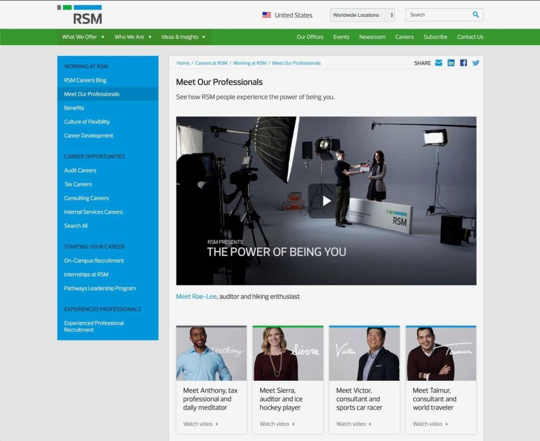Select Meet Our Professionals in sidebar
Viewport: 540px width, 441px height.
(x=108, y=94)
